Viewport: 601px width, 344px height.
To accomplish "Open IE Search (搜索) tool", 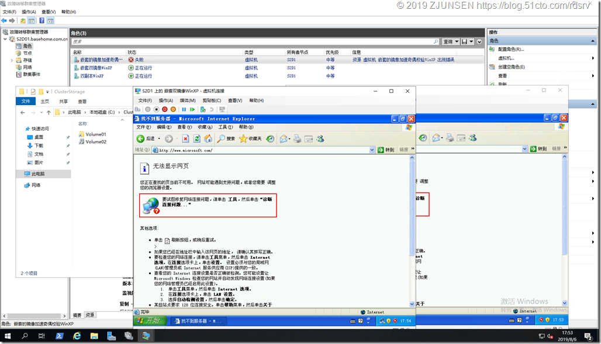I will [x=226, y=138].
